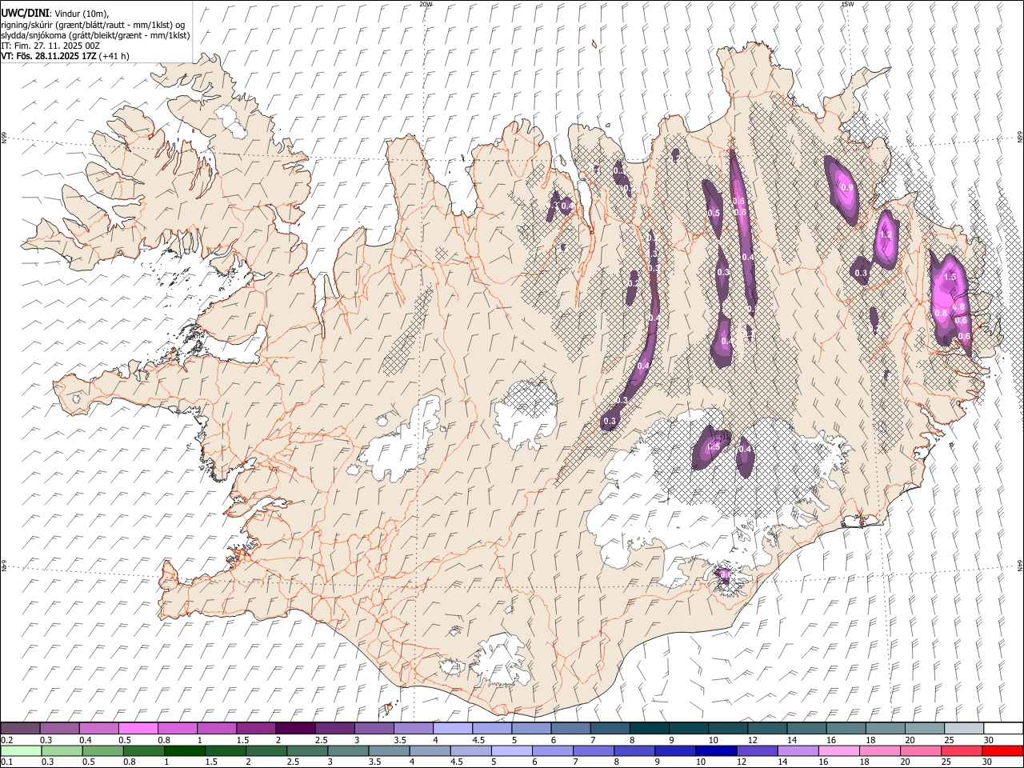Image resolution: width=1024 pixels, height=768 pixels.
Task: Click the init time 'IT: Fim. 27. 11. 2025 00Z'
Action: pos(50,46)
